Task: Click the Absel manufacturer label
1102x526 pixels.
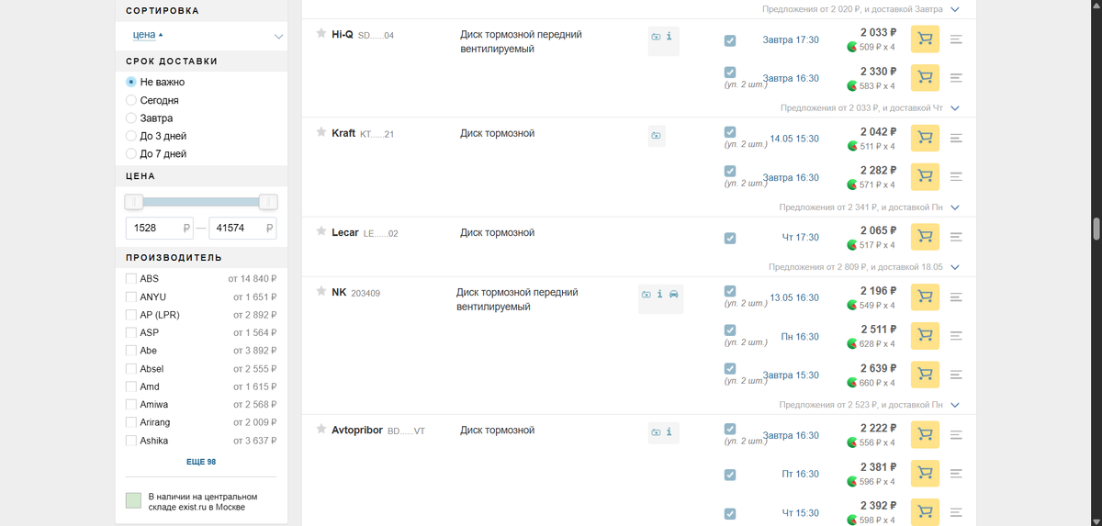Action: tap(152, 369)
